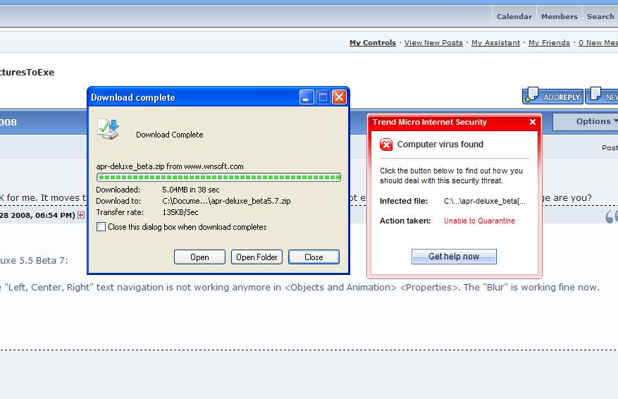Expand the Options dropdown
Image resolution: width=618 pixels, height=399 pixels.
click(586, 121)
